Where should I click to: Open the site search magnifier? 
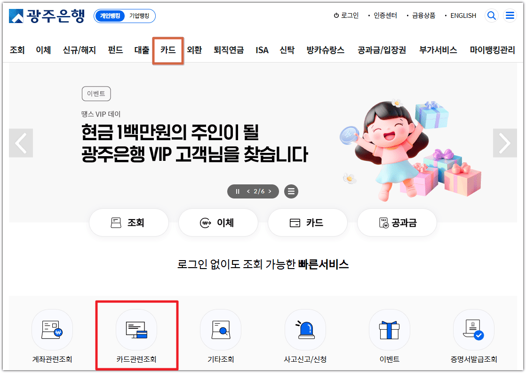pos(491,16)
